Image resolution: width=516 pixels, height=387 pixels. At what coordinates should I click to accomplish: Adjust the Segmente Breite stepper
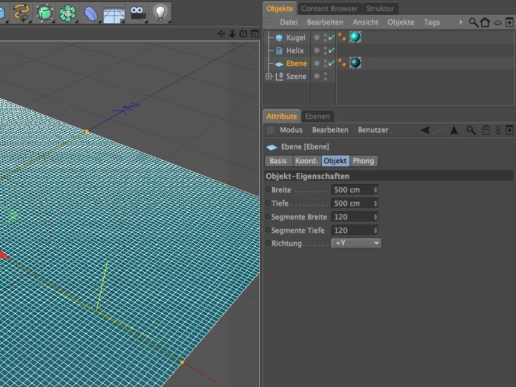pos(375,217)
